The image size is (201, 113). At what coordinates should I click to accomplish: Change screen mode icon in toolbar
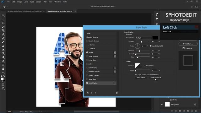click(3, 89)
